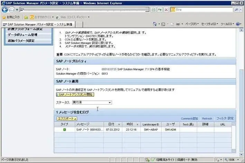Stop loading with the red X icon
This screenshot has height=163, width=245.
coord(166,10)
